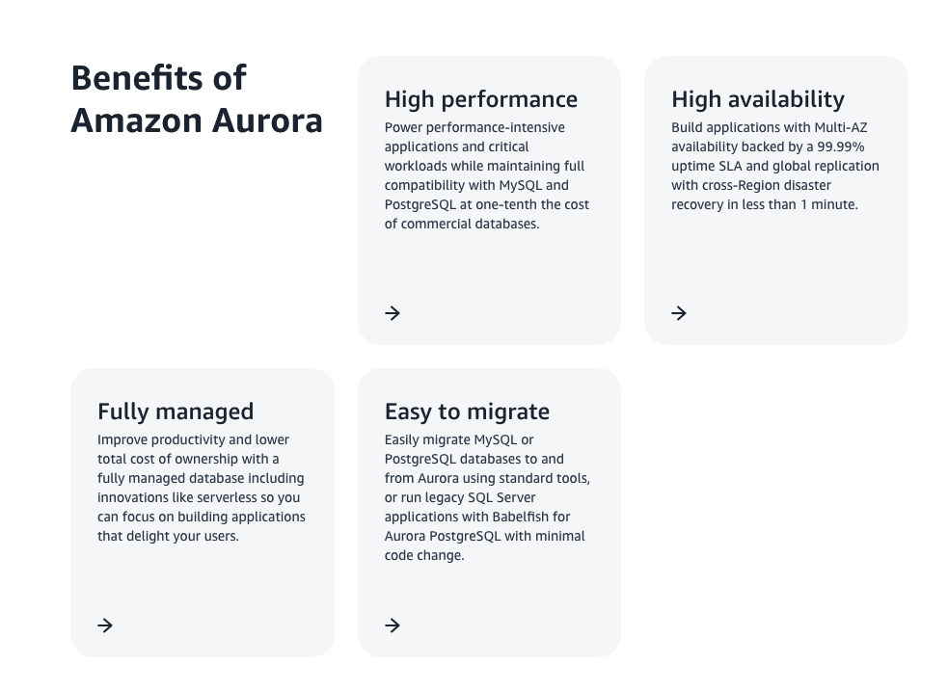The width and height of the screenshot is (948, 691).
Task: Select the "High availability" card title
Action: (757, 99)
